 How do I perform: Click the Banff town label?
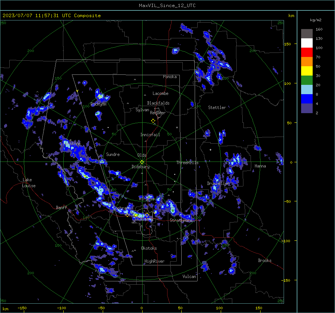click(61, 207)
